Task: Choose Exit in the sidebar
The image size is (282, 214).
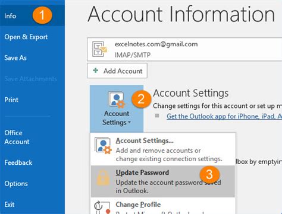Action: (10, 205)
